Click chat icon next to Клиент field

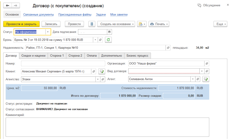coord(101,71)
